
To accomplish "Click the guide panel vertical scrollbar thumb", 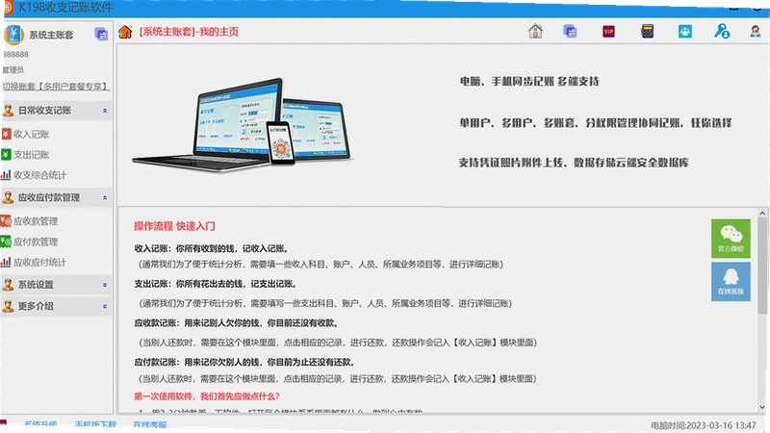I will (x=762, y=267).
